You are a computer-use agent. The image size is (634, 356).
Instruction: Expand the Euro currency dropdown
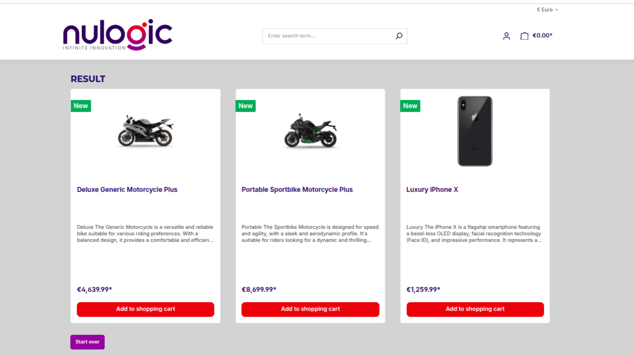[x=547, y=10]
